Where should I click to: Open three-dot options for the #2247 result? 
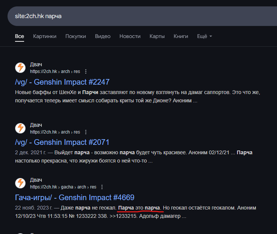point(86,71)
